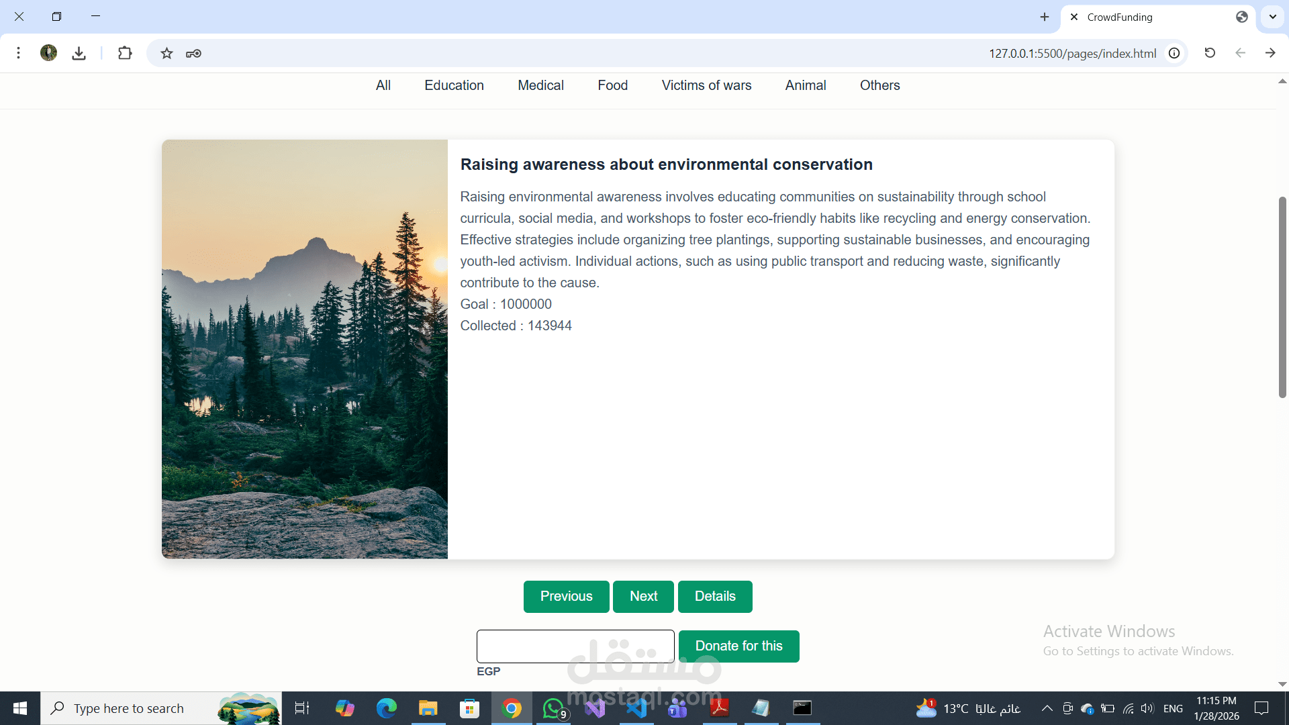The image size is (1289, 725).
Task: Select the Victims of wars category
Action: tap(706, 85)
